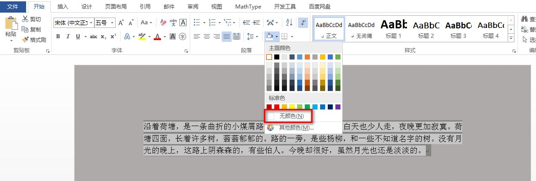Open the Change Case Aa dropdown
The width and height of the screenshot is (536, 181).
(x=146, y=23)
